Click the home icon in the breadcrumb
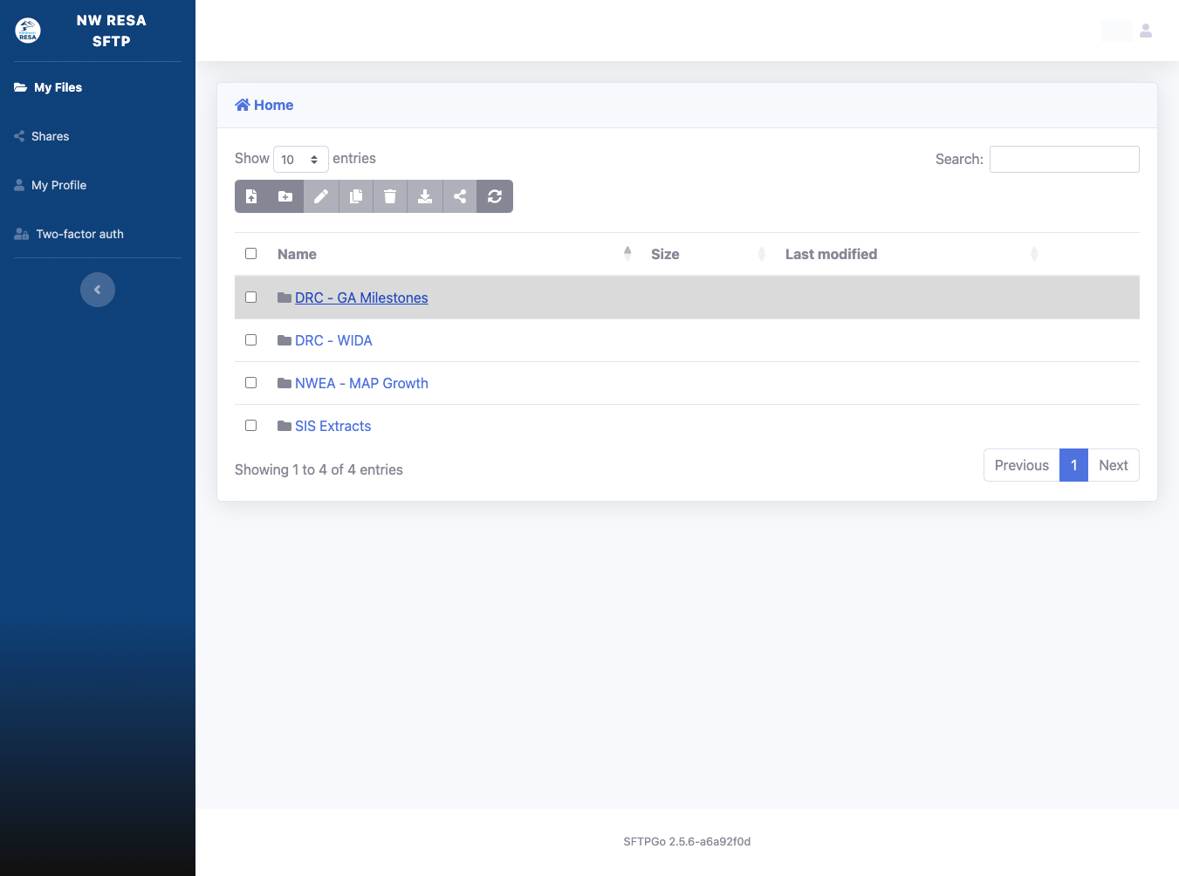The image size is (1179, 876). tap(243, 105)
